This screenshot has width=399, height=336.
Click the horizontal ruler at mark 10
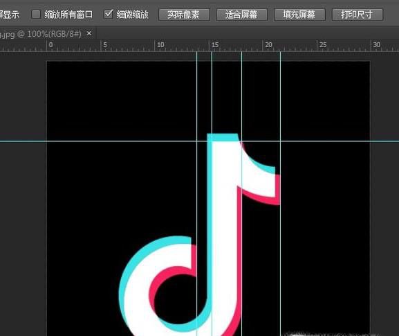pyautogui.click(x=161, y=45)
